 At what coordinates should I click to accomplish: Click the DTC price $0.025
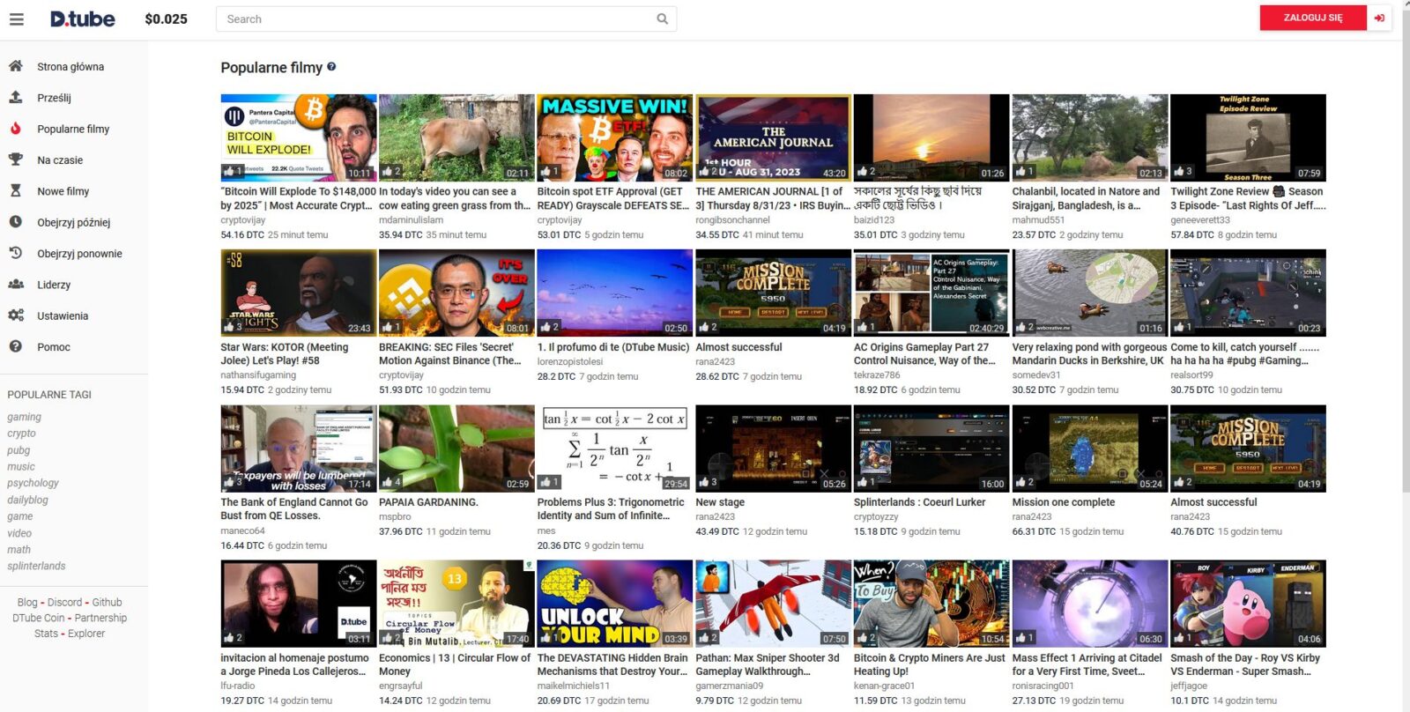pyautogui.click(x=166, y=19)
